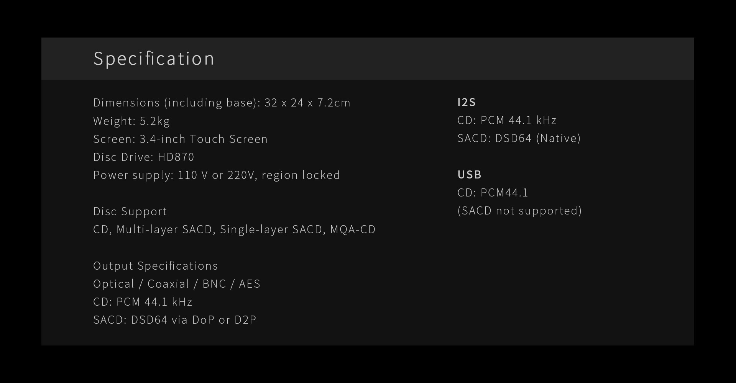Select the SACD: DSD64 (Native) line
Viewport: 736px width, 383px height.
tap(519, 138)
